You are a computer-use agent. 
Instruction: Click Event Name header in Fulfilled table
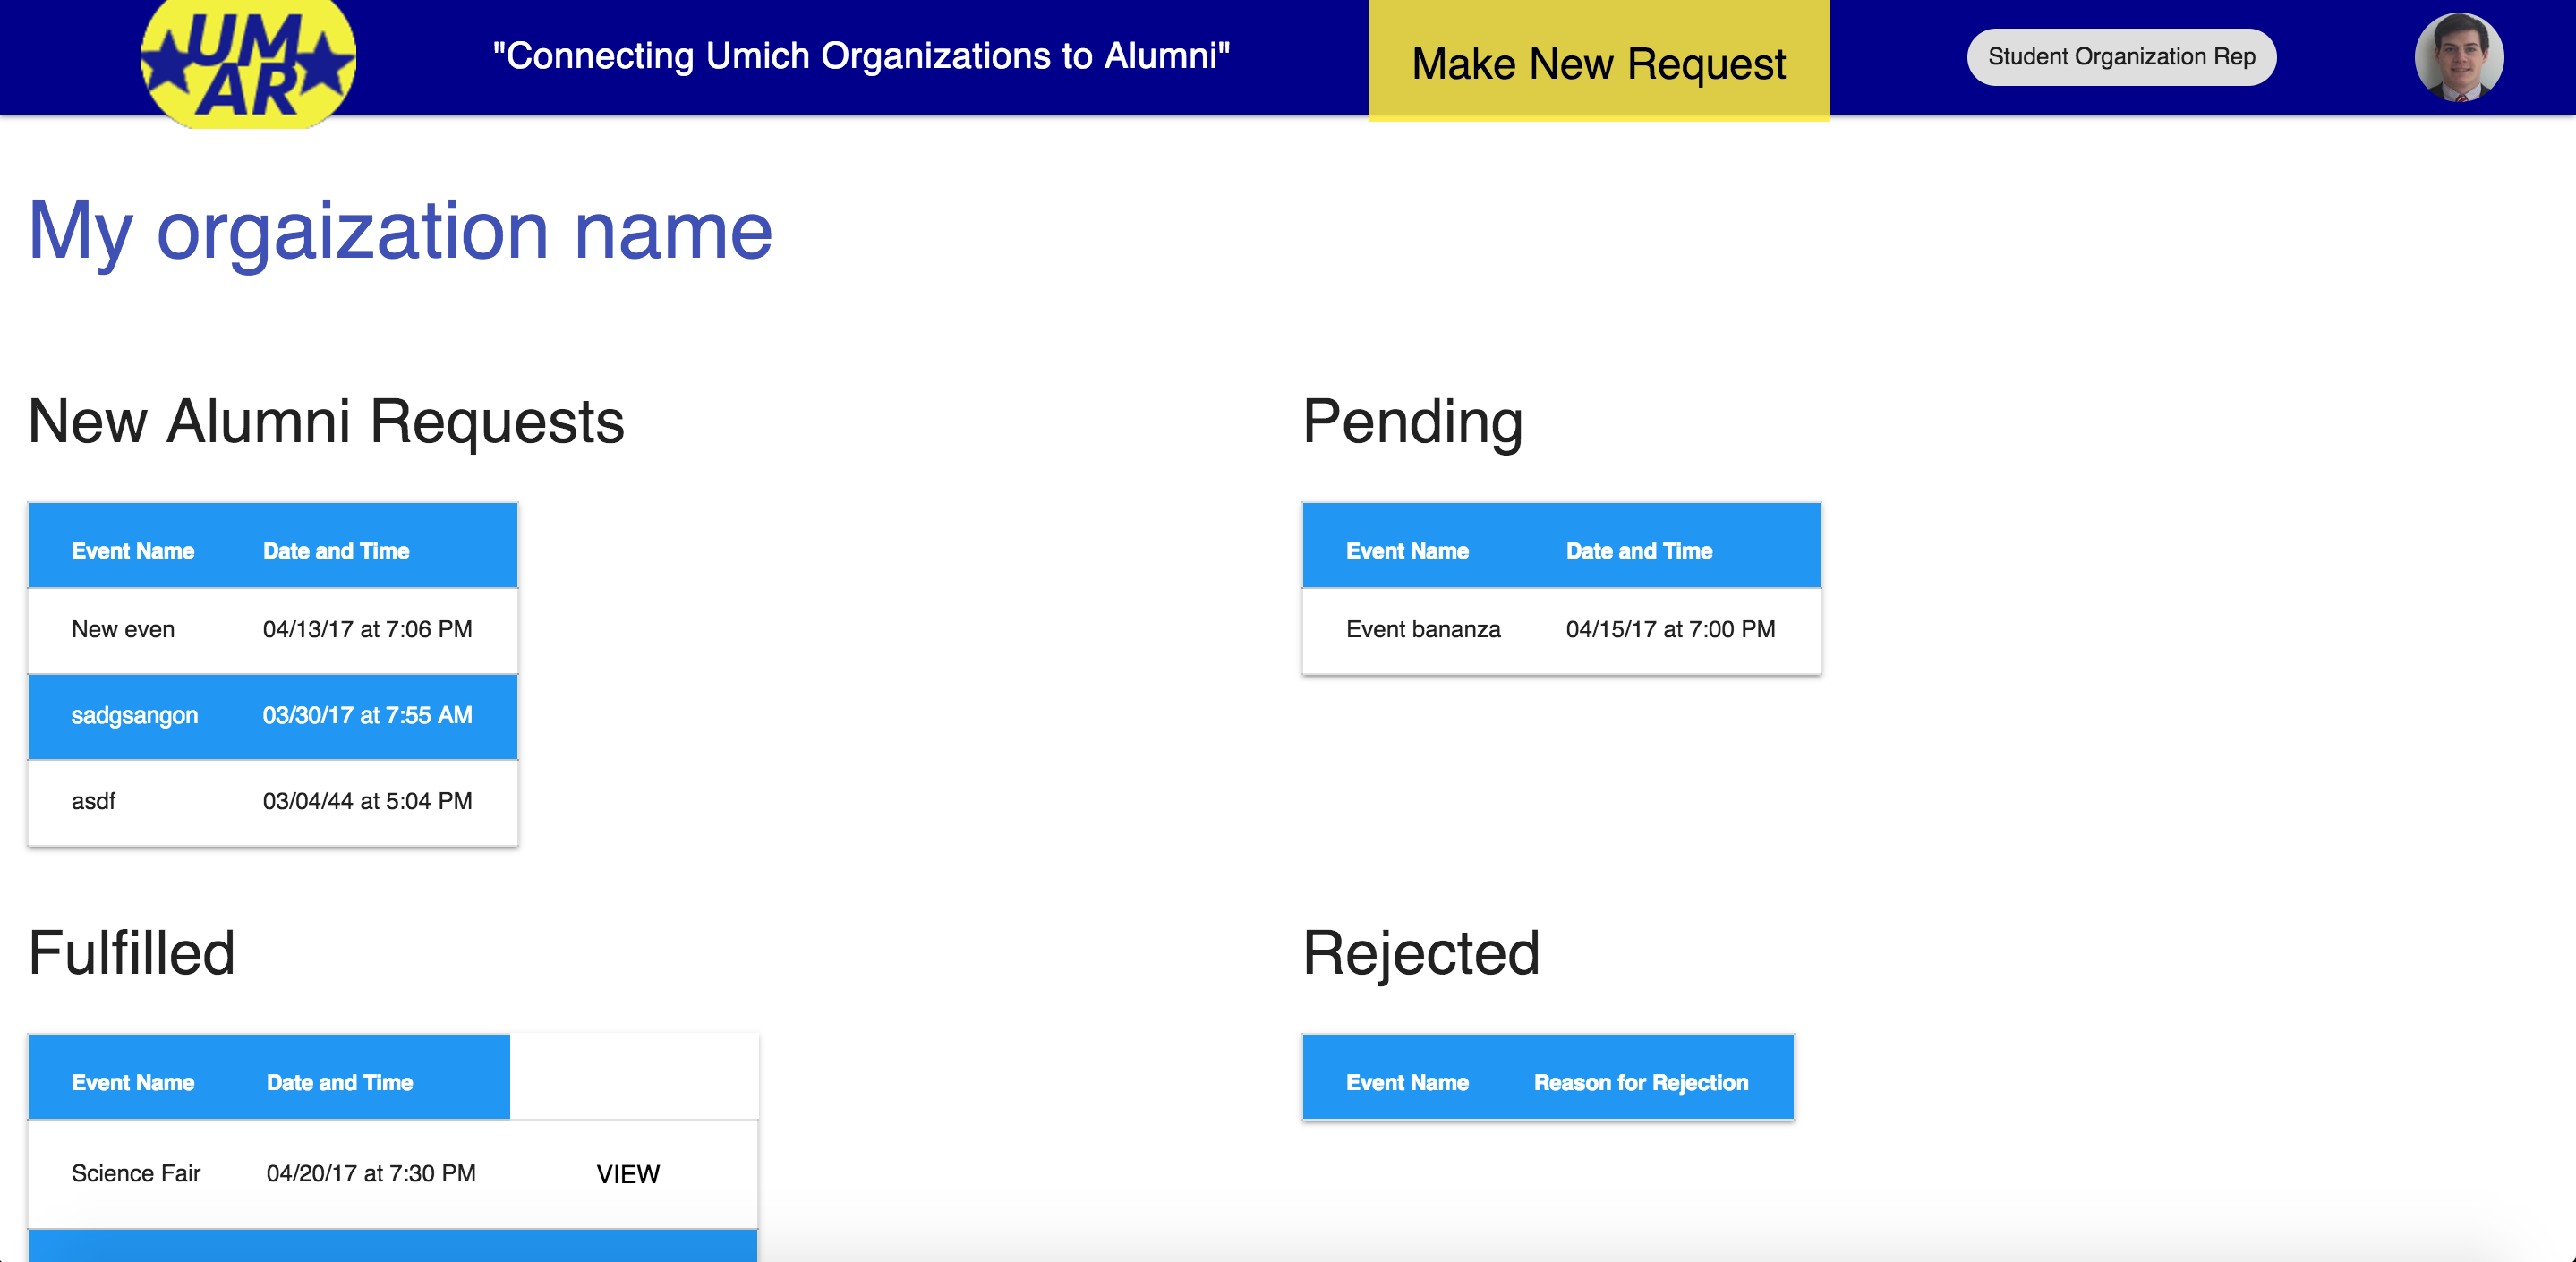tap(133, 1082)
